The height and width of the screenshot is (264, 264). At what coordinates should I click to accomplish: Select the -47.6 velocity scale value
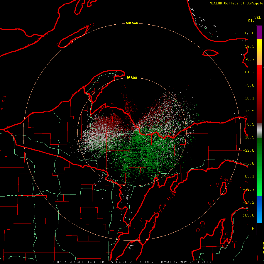point(248,163)
